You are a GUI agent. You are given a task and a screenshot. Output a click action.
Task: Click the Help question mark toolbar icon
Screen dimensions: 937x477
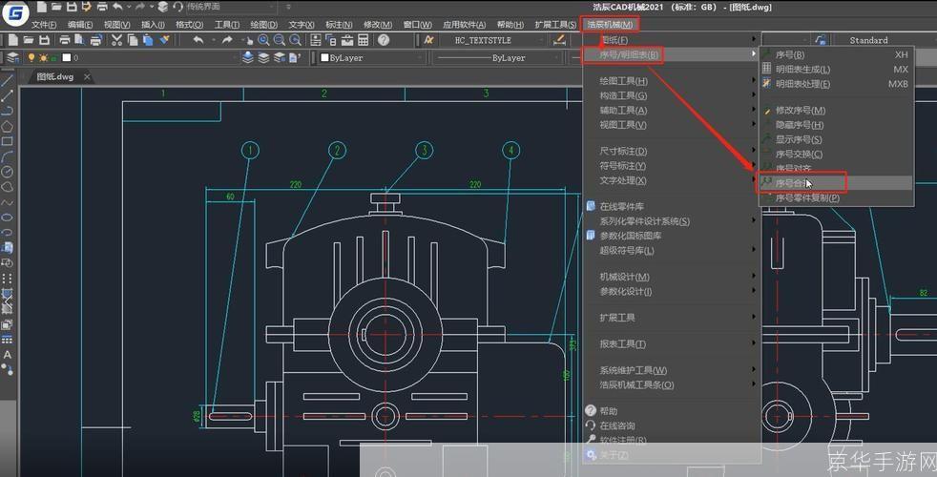[384, 40]
